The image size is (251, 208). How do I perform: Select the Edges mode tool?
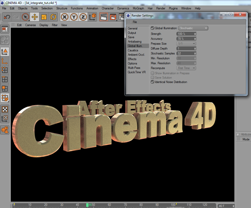click(5, 79)
